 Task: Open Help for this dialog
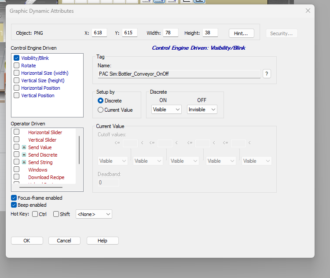pos(103,241)
